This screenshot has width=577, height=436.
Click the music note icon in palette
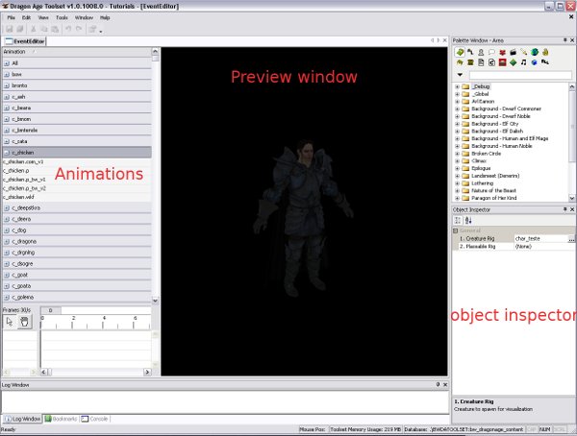[x=522, y=61]
